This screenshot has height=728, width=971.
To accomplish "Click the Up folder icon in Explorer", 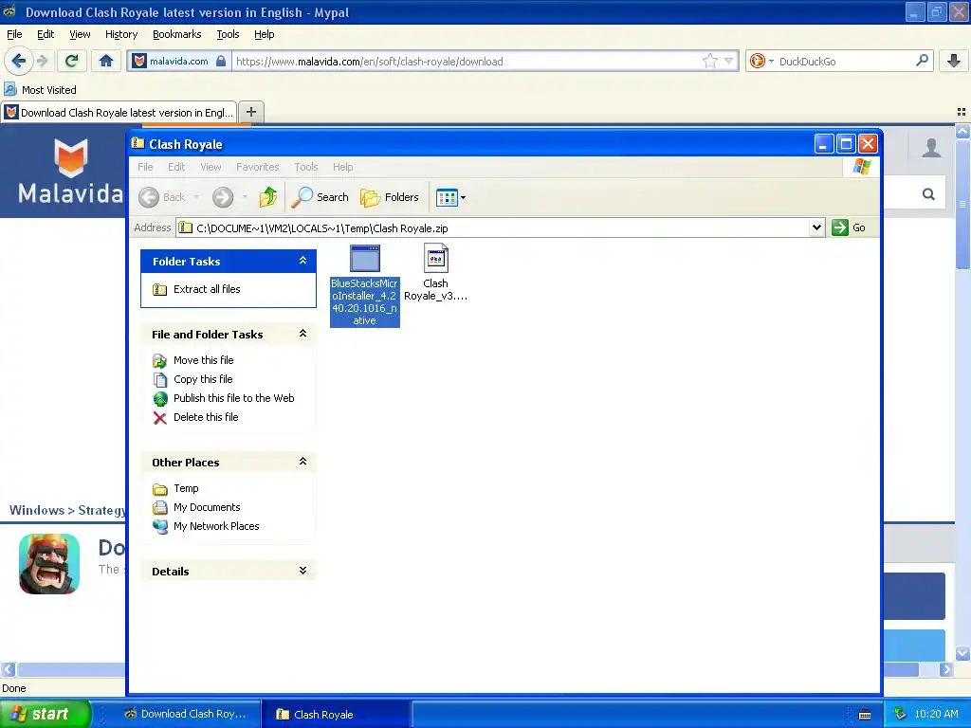I will point(268,197).
